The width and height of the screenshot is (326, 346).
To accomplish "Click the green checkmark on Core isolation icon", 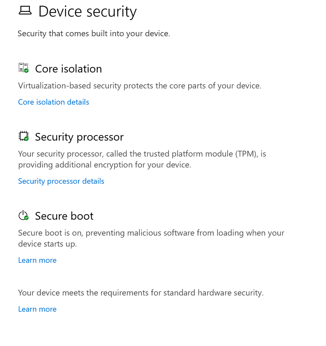I will tap(26, 70).
